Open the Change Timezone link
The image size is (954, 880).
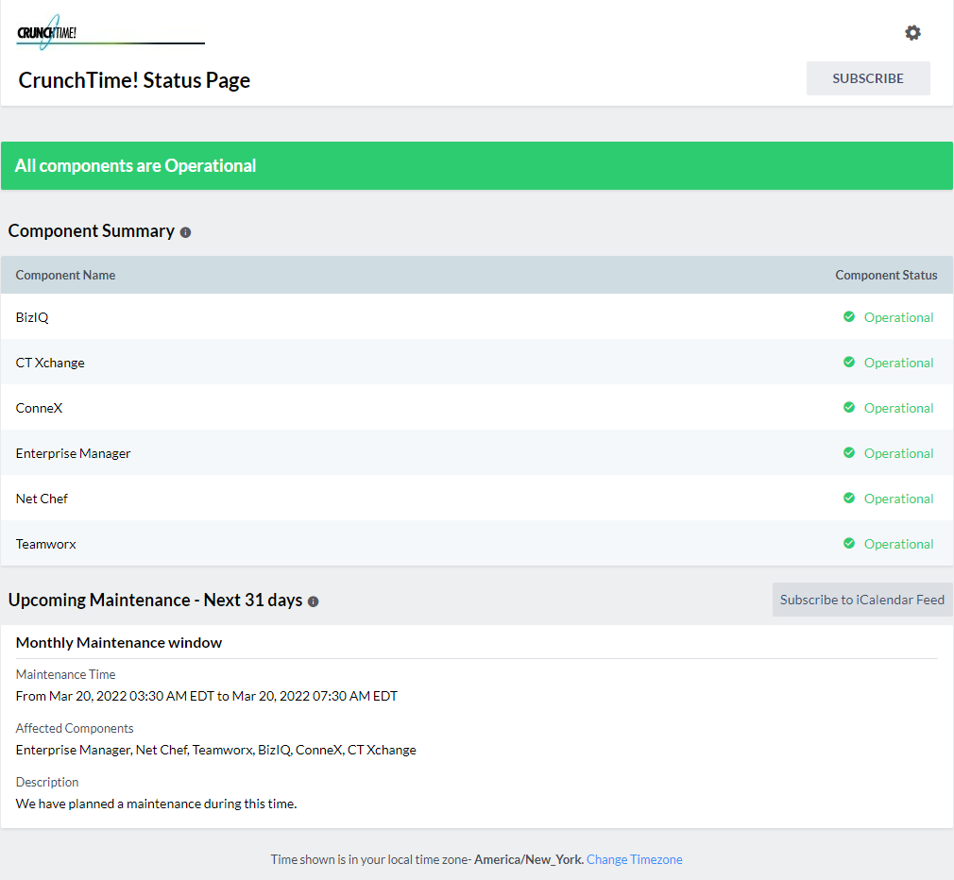pos(634,859)
